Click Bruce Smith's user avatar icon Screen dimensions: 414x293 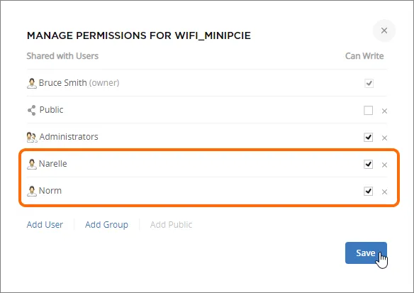32,83
